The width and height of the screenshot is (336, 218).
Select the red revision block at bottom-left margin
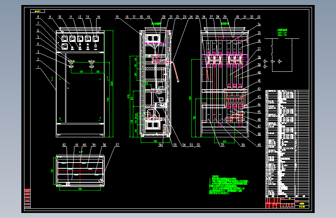[28, 198]
